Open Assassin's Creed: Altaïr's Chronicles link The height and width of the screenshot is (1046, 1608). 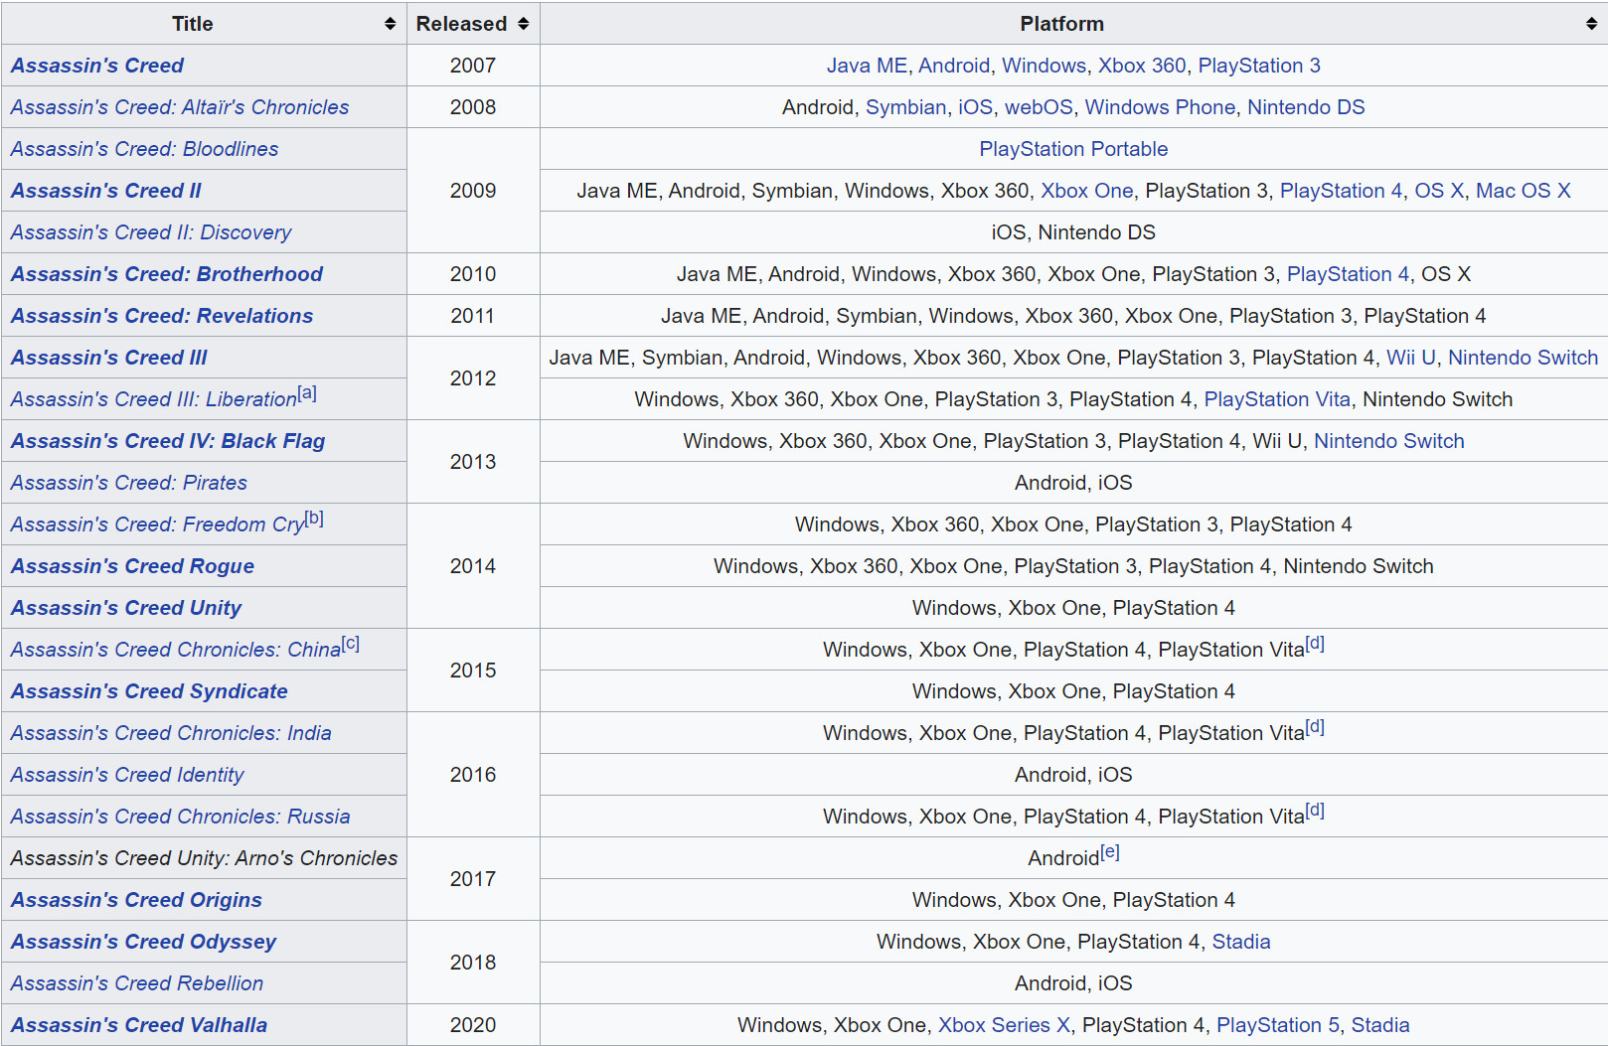pos(180,107)
